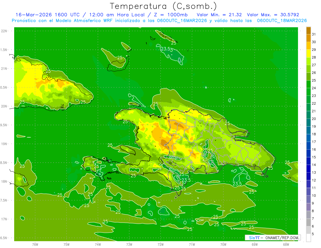Click the '23.5' contour label over the northern islands

pos(166,49)
